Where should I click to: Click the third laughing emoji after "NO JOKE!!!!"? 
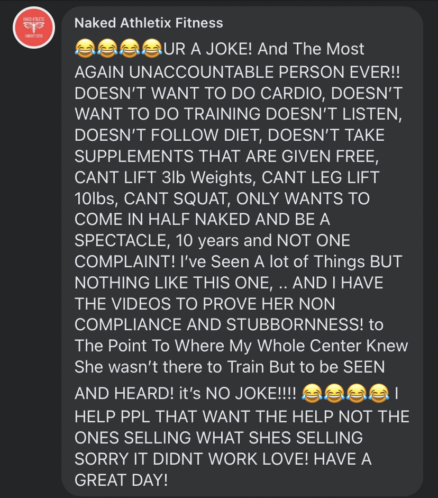click(x=357, y=393)
